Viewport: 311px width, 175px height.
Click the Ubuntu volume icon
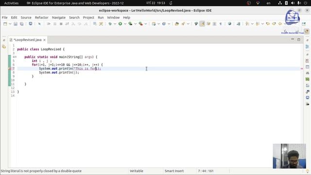click(x=293, y=3)
